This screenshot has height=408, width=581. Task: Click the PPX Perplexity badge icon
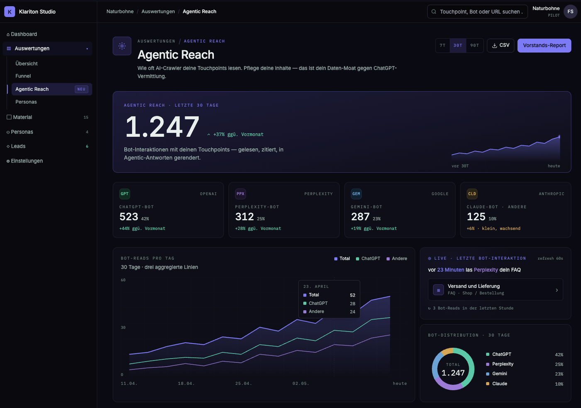tap(240, 194)
